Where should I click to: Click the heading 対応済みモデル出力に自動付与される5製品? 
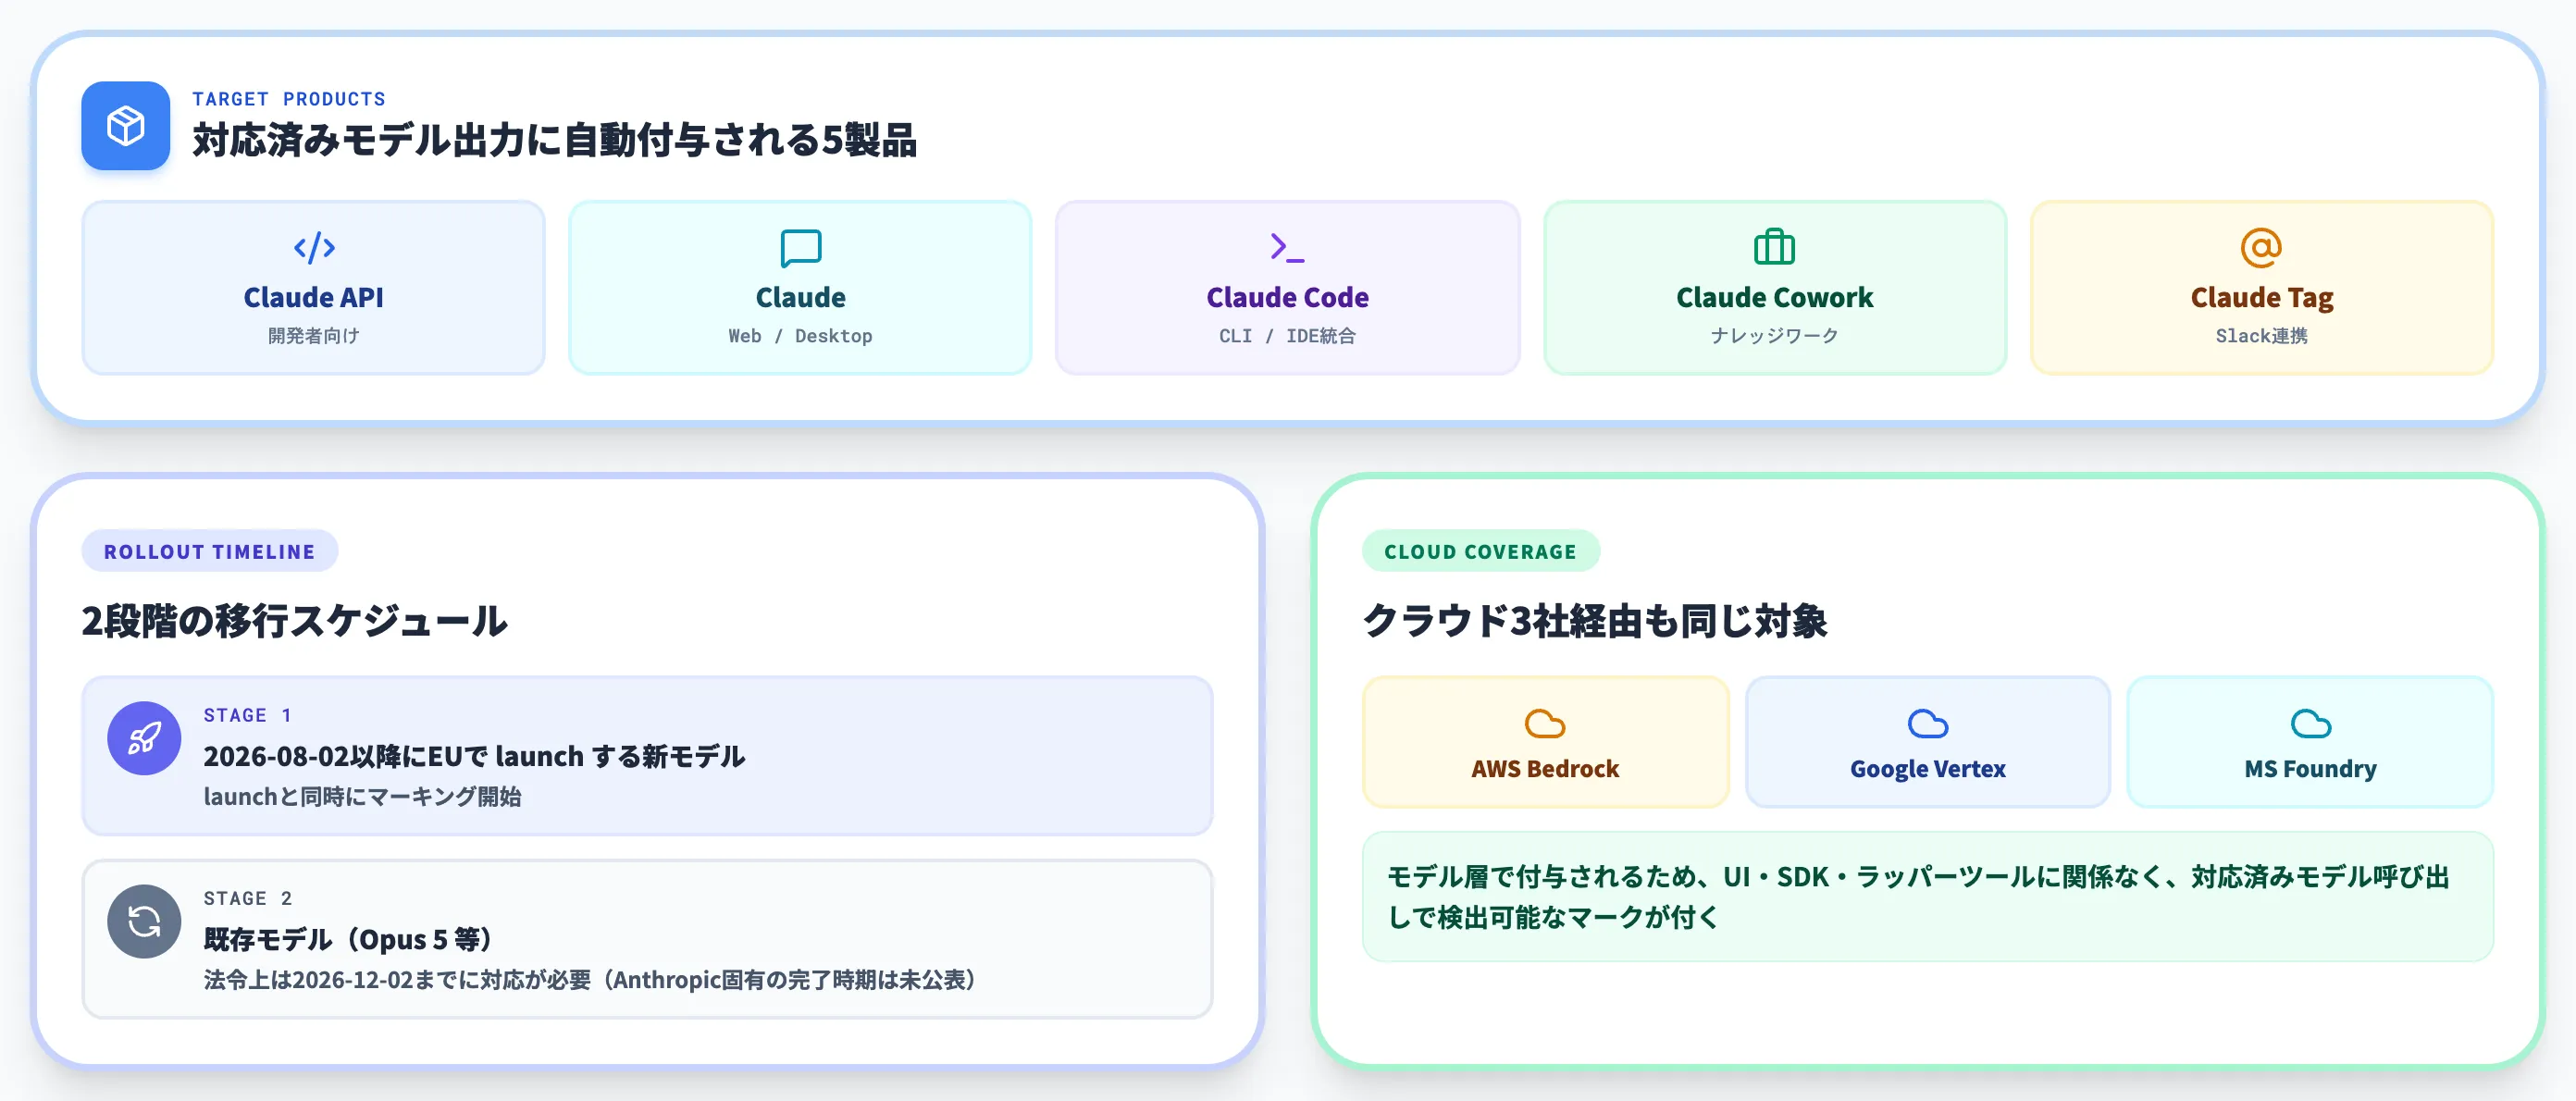555,140
